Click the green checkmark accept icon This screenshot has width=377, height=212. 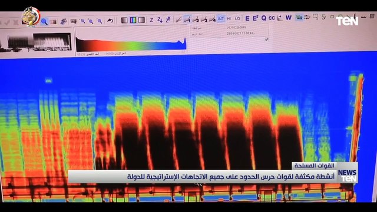pos(7,22)
